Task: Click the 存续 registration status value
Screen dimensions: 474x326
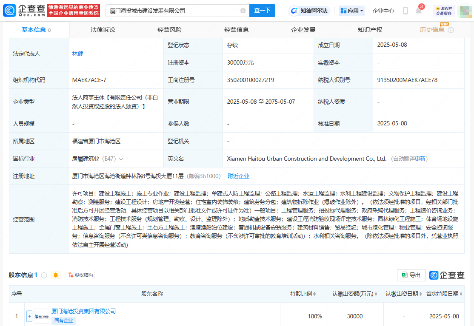Action: click(232, 45)
